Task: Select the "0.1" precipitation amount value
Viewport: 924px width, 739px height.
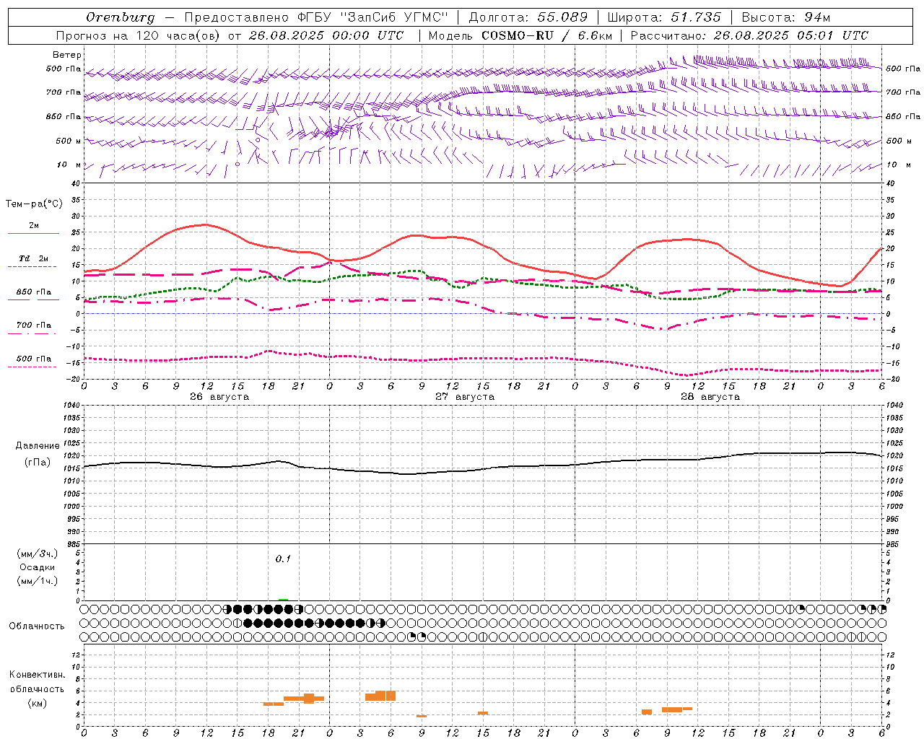Action: (x=283, y=559)
